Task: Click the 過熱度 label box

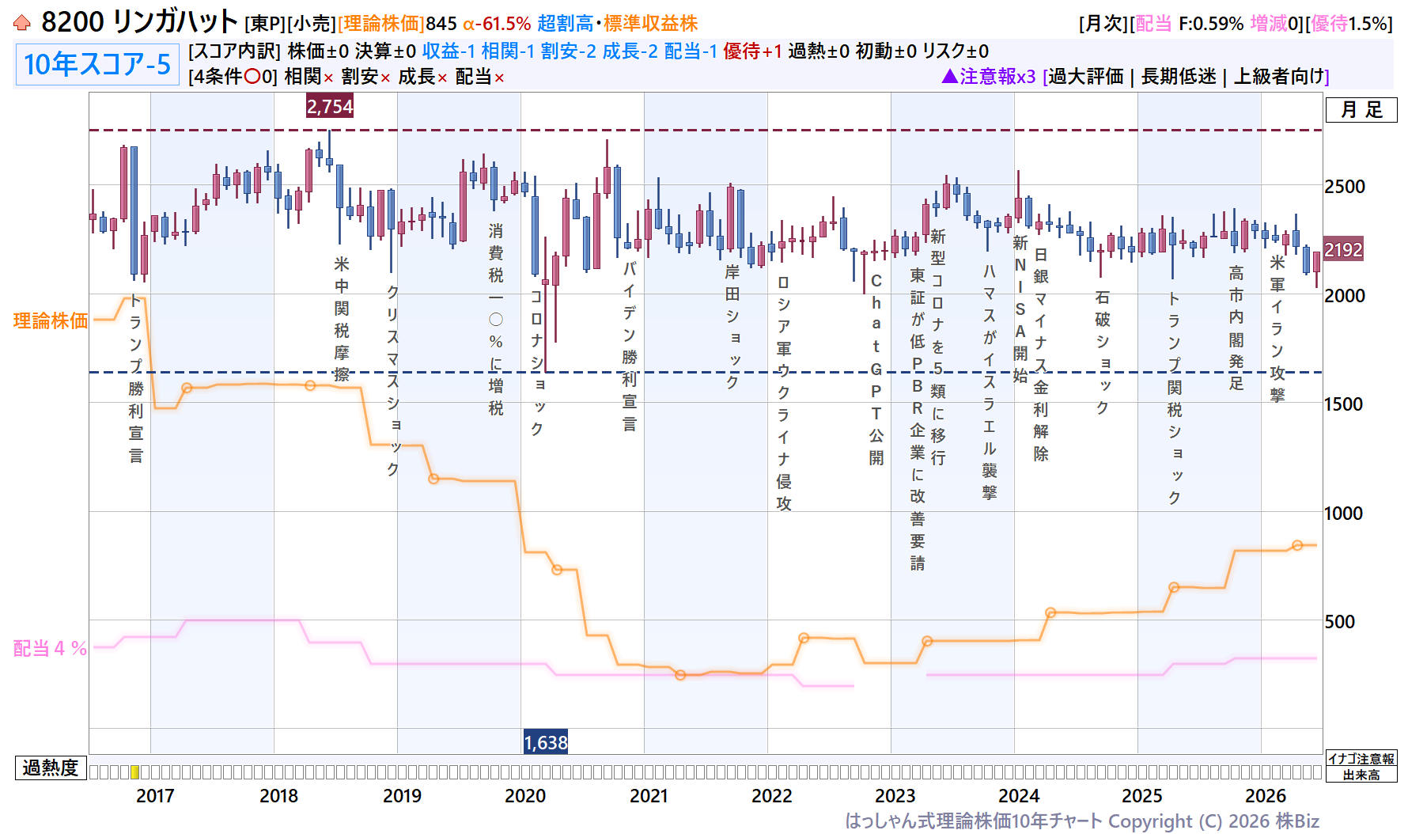Action: tap(51, 768)
